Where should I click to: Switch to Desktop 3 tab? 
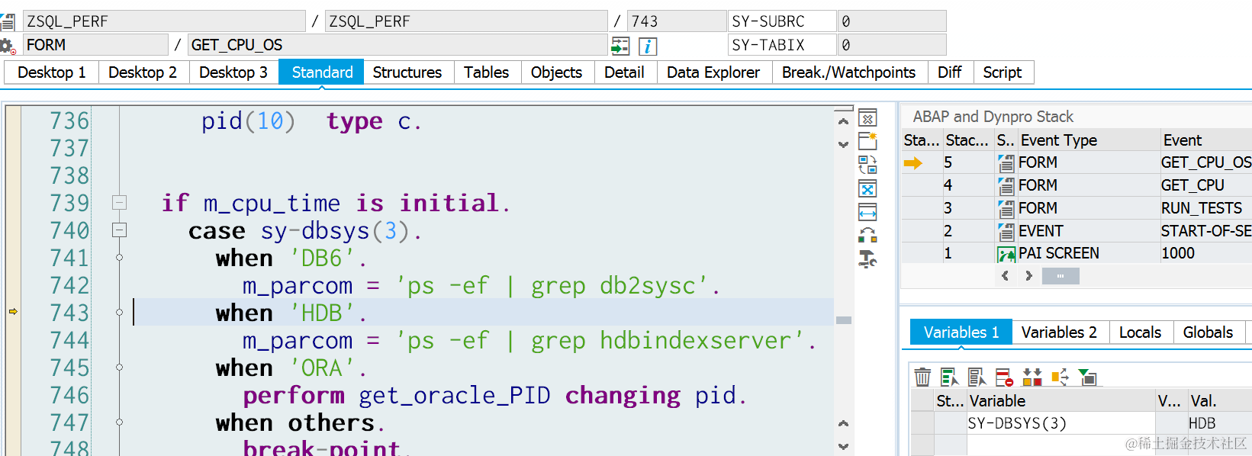point(233,72)
